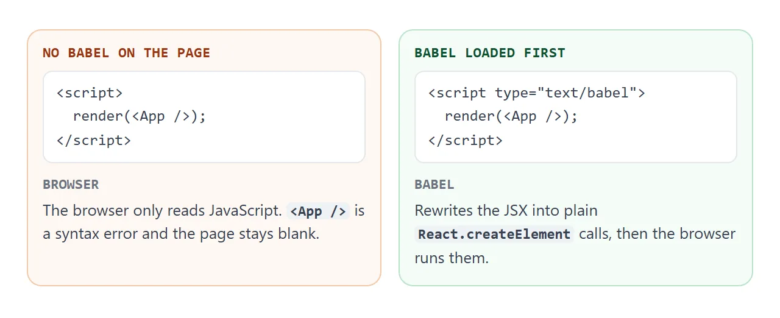This screenshot has width=780, height=318.
Task: Click the text 'runs them.'
Action: [x=452, y=258]
